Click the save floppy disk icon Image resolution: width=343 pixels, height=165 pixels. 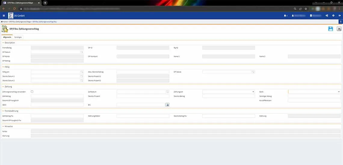(330, 29)
